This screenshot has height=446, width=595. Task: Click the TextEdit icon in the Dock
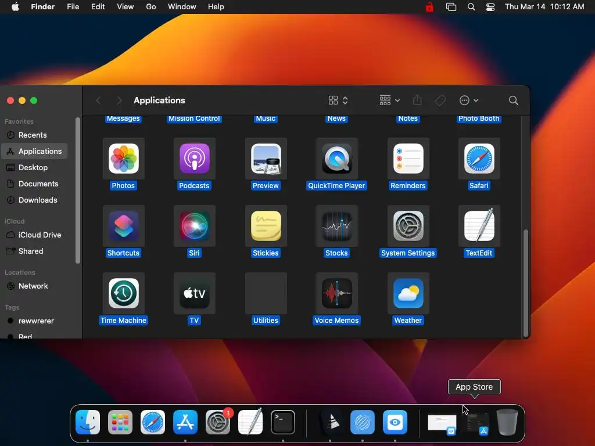250,422
